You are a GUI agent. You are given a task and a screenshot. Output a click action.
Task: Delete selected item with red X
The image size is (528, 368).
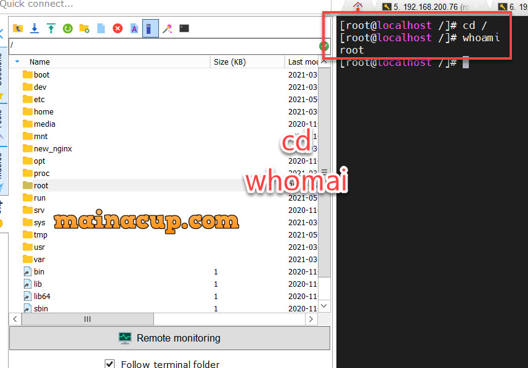118,28
